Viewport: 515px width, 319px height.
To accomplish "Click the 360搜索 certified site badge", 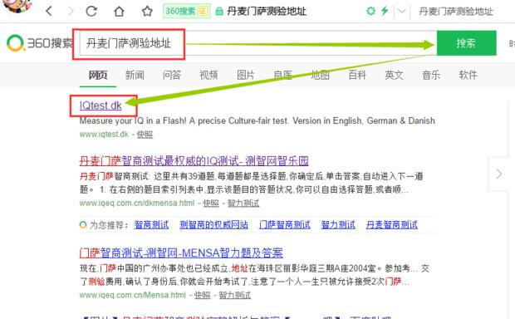I will click(x=186, y=11).
